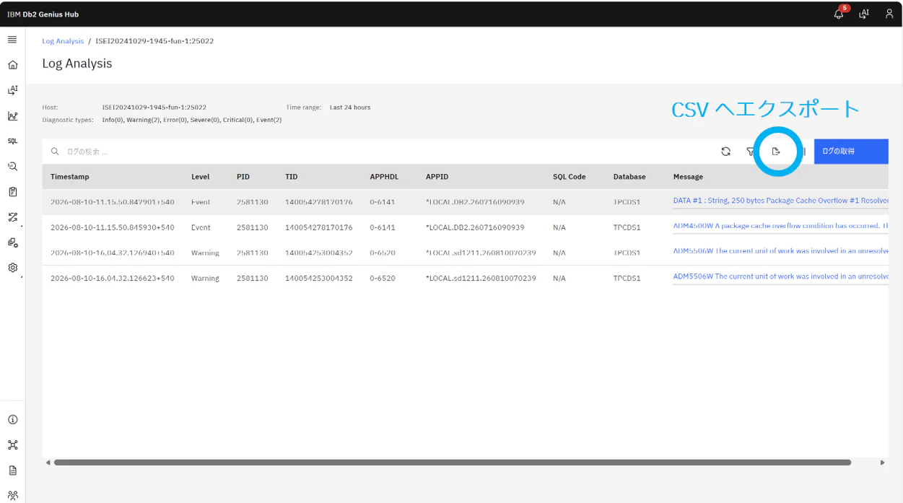Open the user profile icon
Viewport: 903px width, 503px height.
[x=889, y=14]
